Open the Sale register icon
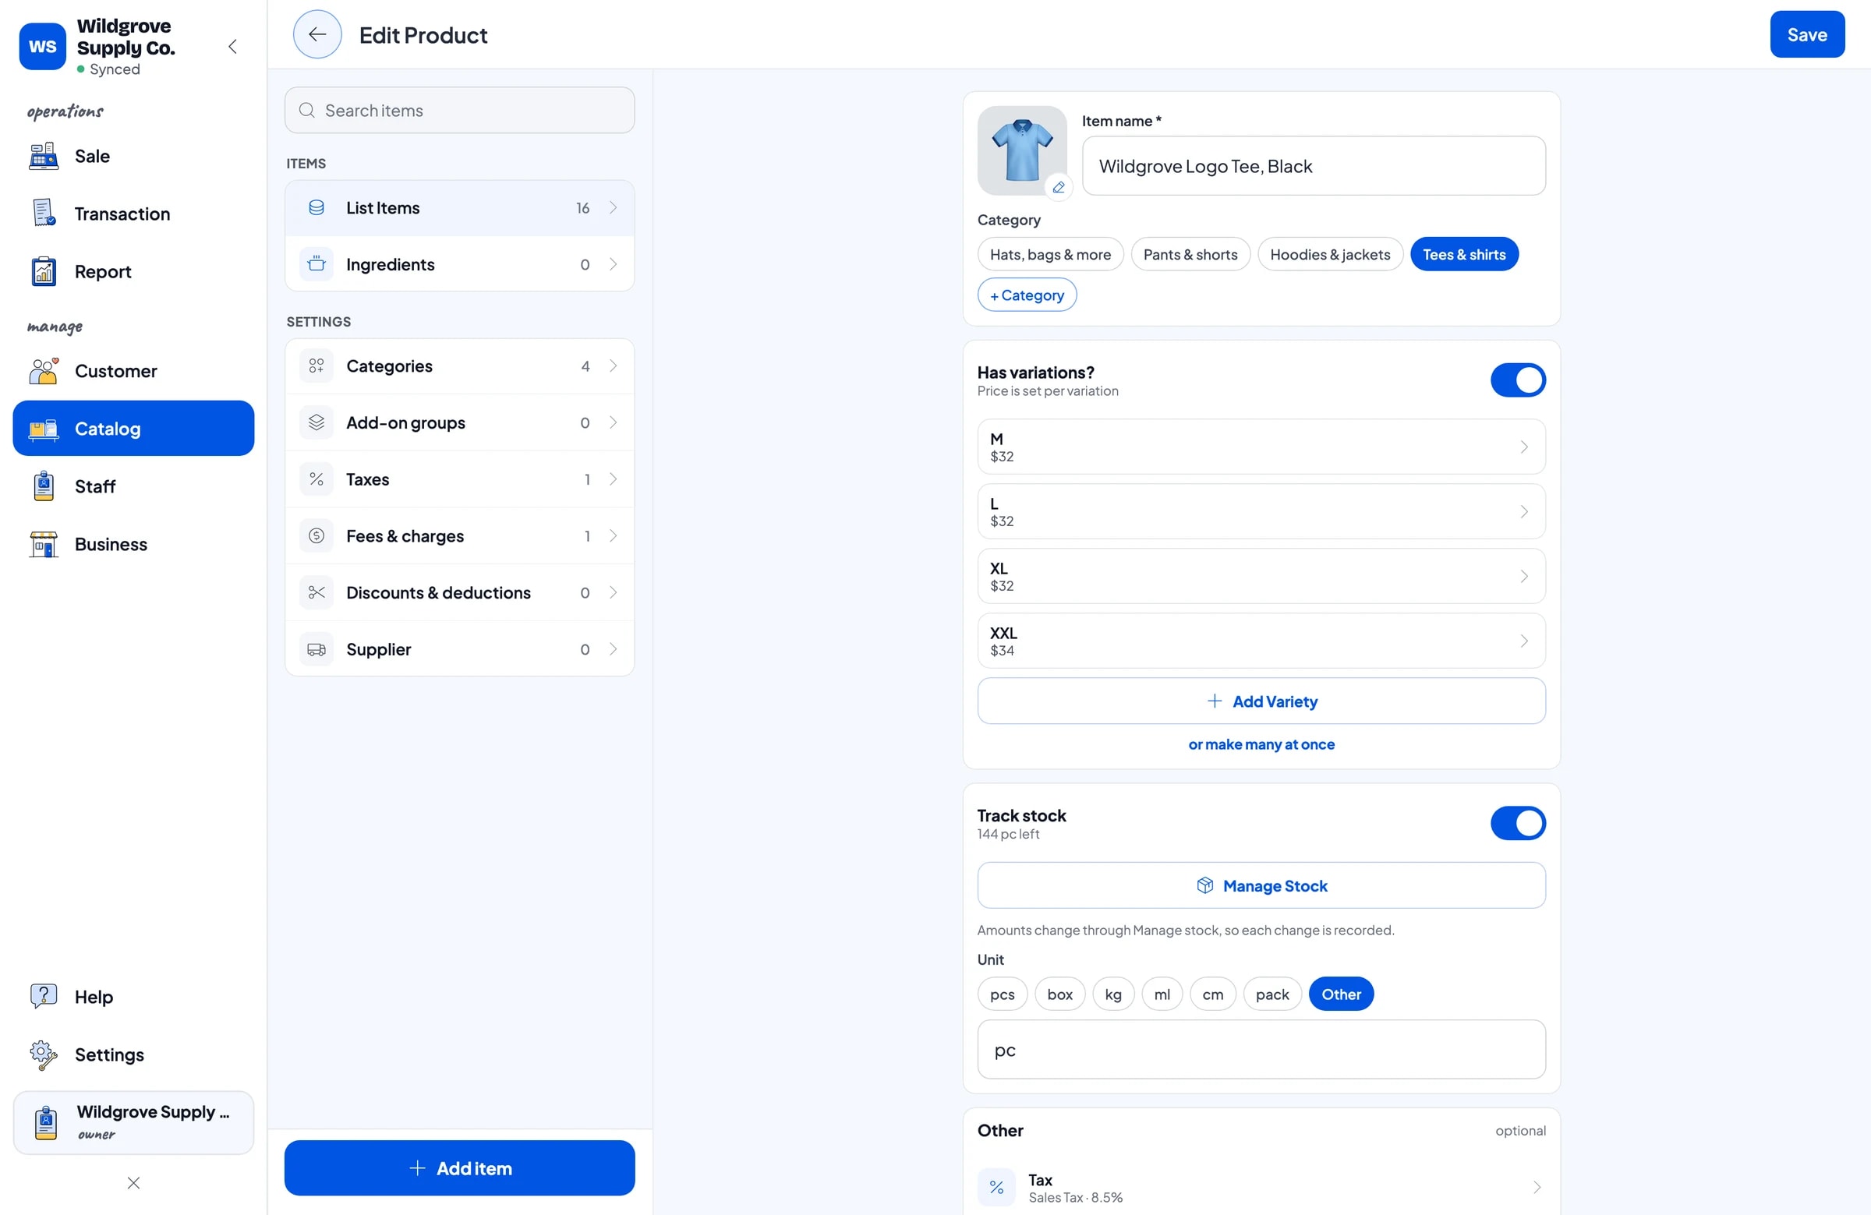This screenshot has width=1871, height=1215. (x=43, y=156)
